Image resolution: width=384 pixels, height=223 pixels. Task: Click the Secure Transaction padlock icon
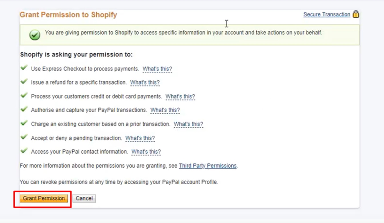356,14
